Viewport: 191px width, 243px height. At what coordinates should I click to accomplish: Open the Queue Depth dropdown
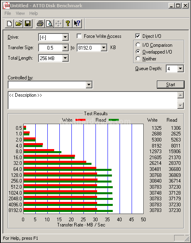[x=180, y=69]
